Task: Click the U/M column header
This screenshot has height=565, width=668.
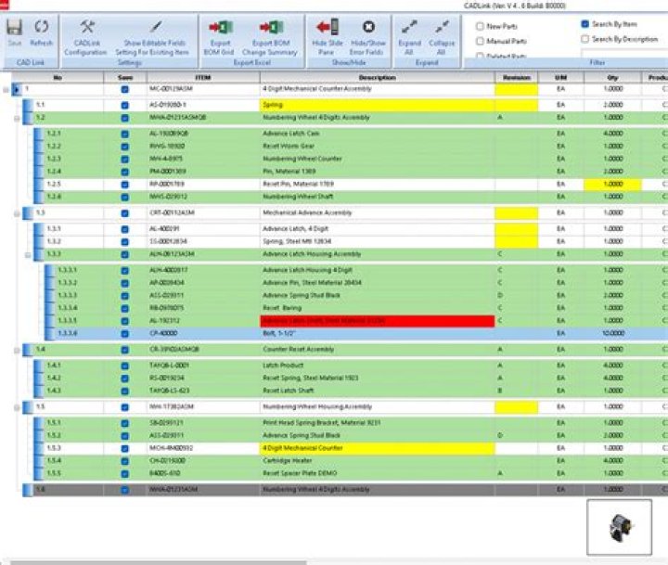Action: tap(560, 78)
